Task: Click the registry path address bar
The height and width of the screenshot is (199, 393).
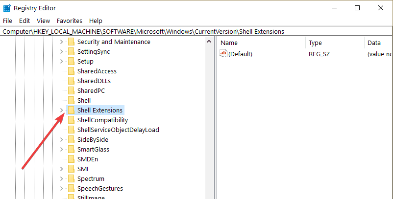Action: tap(196, 31)
